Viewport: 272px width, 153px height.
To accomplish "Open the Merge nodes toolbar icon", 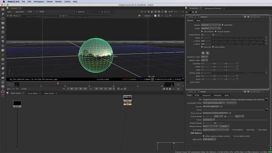I will [x=3, y=41].
